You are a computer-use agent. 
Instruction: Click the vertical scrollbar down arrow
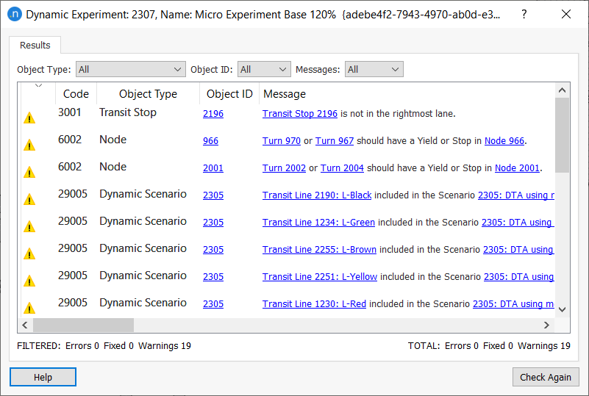pos(562,309)
